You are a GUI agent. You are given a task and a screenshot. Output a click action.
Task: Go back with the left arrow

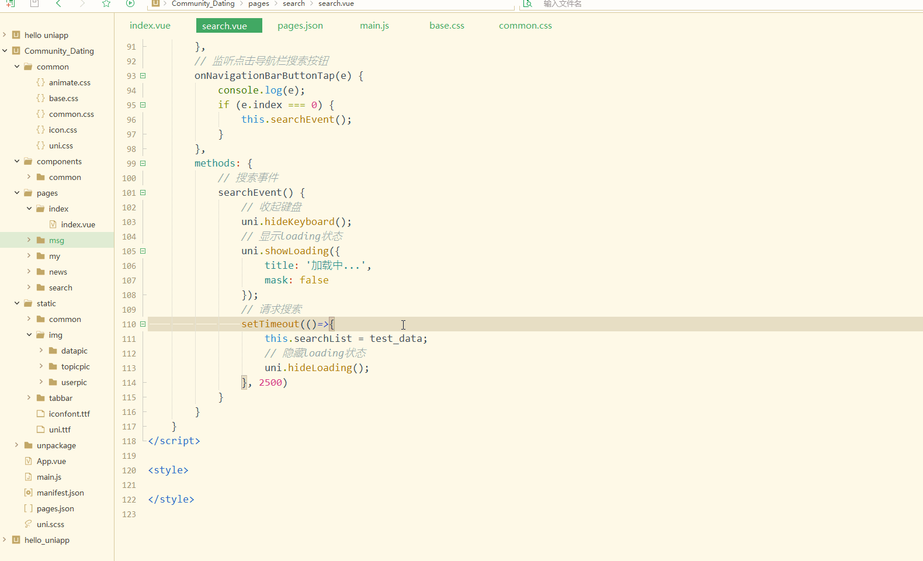(58, 4)
